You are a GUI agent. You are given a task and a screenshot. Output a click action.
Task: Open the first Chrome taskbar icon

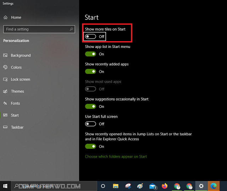[177, 186]
